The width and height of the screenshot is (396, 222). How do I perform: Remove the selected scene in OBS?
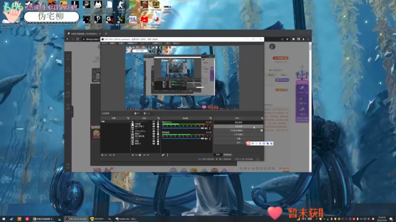point(106,155)
